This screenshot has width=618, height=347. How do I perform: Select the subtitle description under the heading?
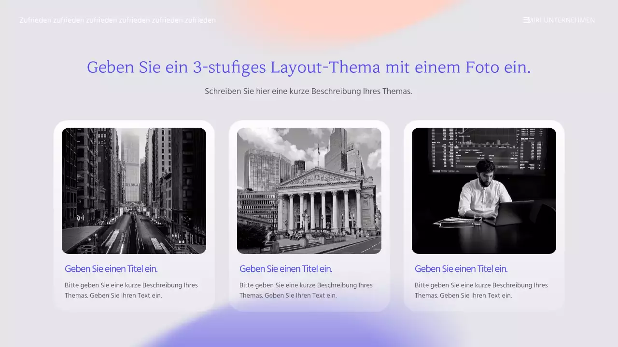309,91
